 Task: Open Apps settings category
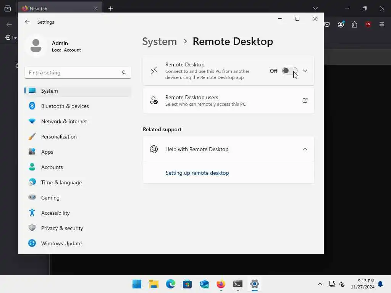pyautogui.click(x=78, y=152)
